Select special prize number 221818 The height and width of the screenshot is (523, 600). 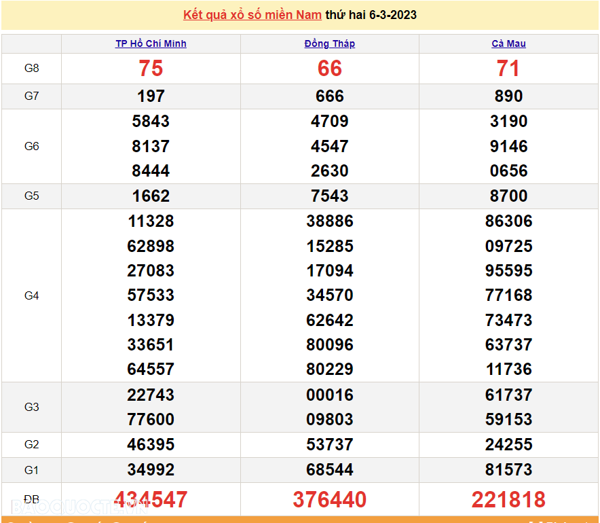(508, 500)
